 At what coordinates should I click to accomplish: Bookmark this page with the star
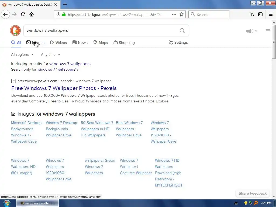(x=182, y=15)
